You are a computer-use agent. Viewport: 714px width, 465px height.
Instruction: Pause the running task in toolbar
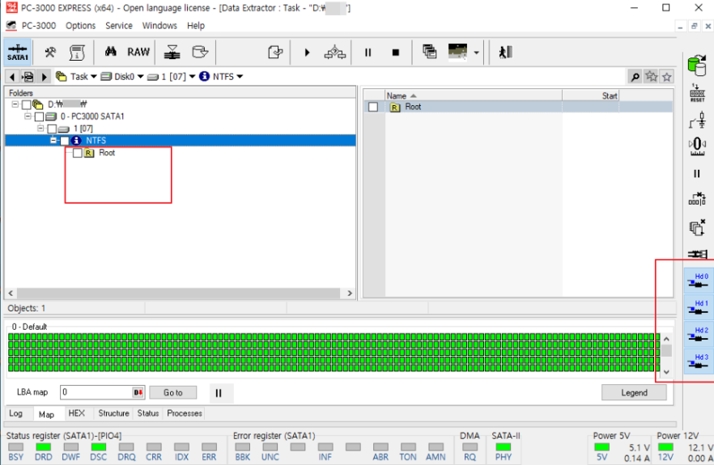368,53
